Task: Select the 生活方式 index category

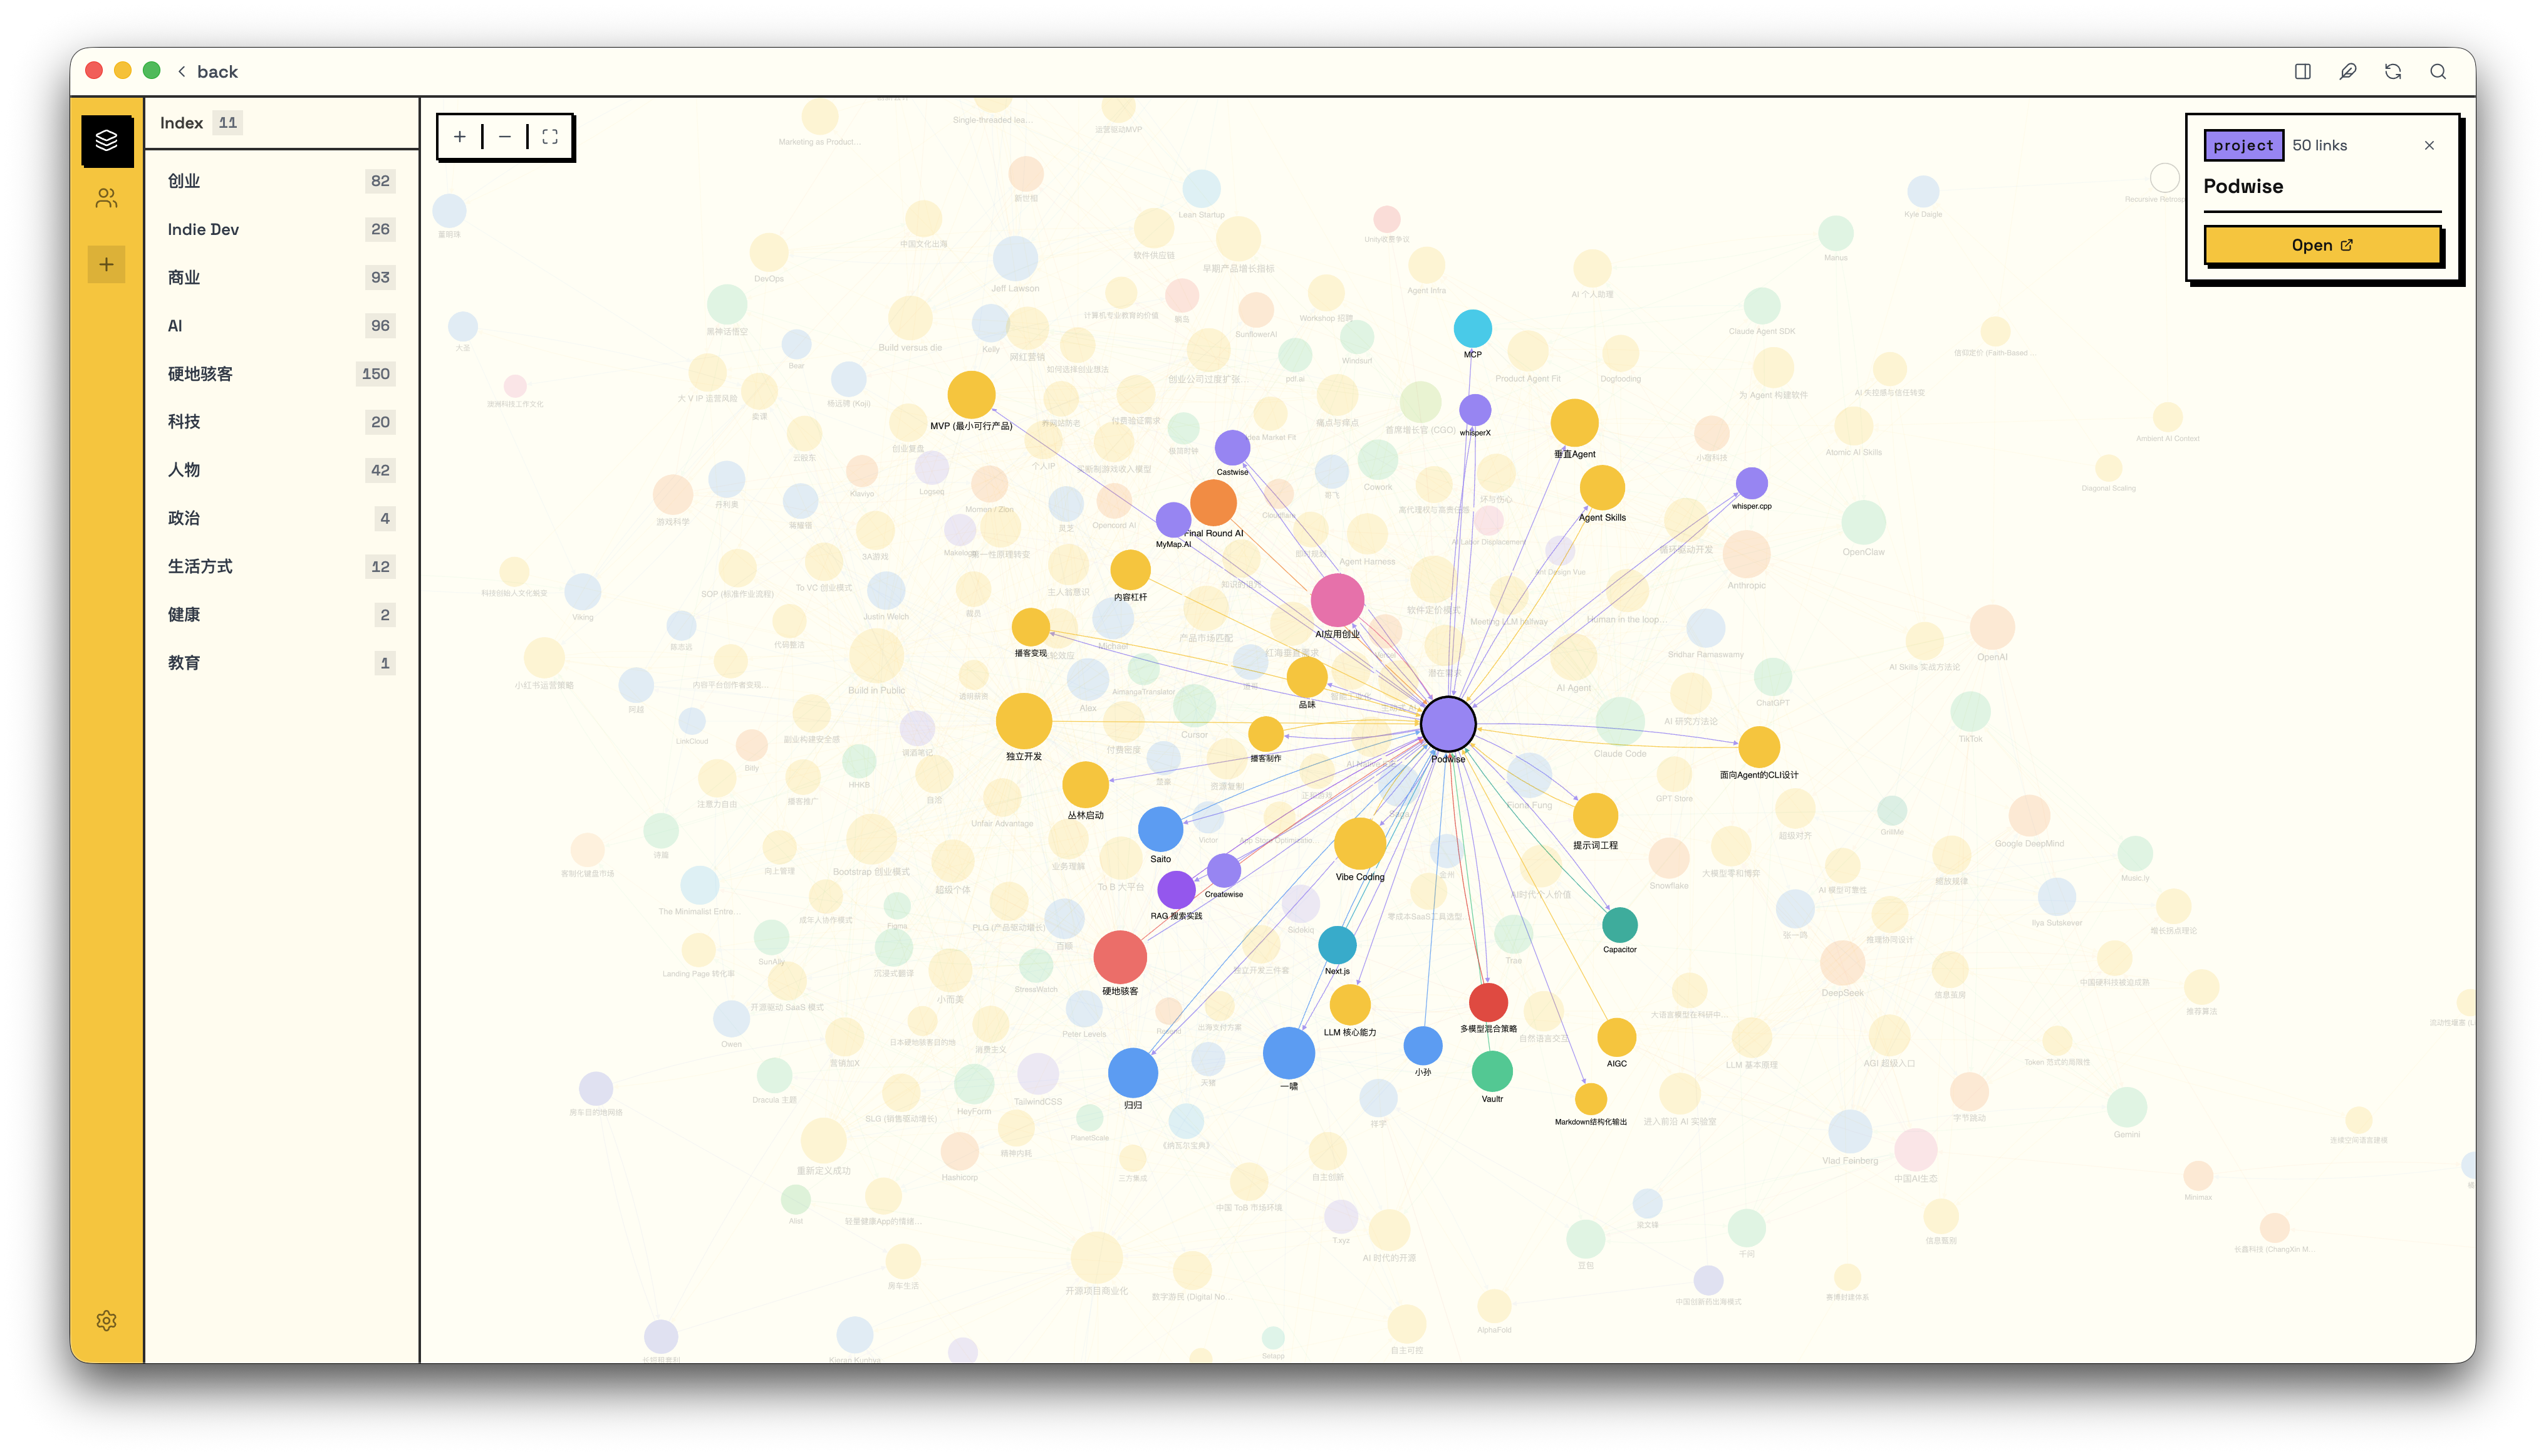Action: coord(281,566)
